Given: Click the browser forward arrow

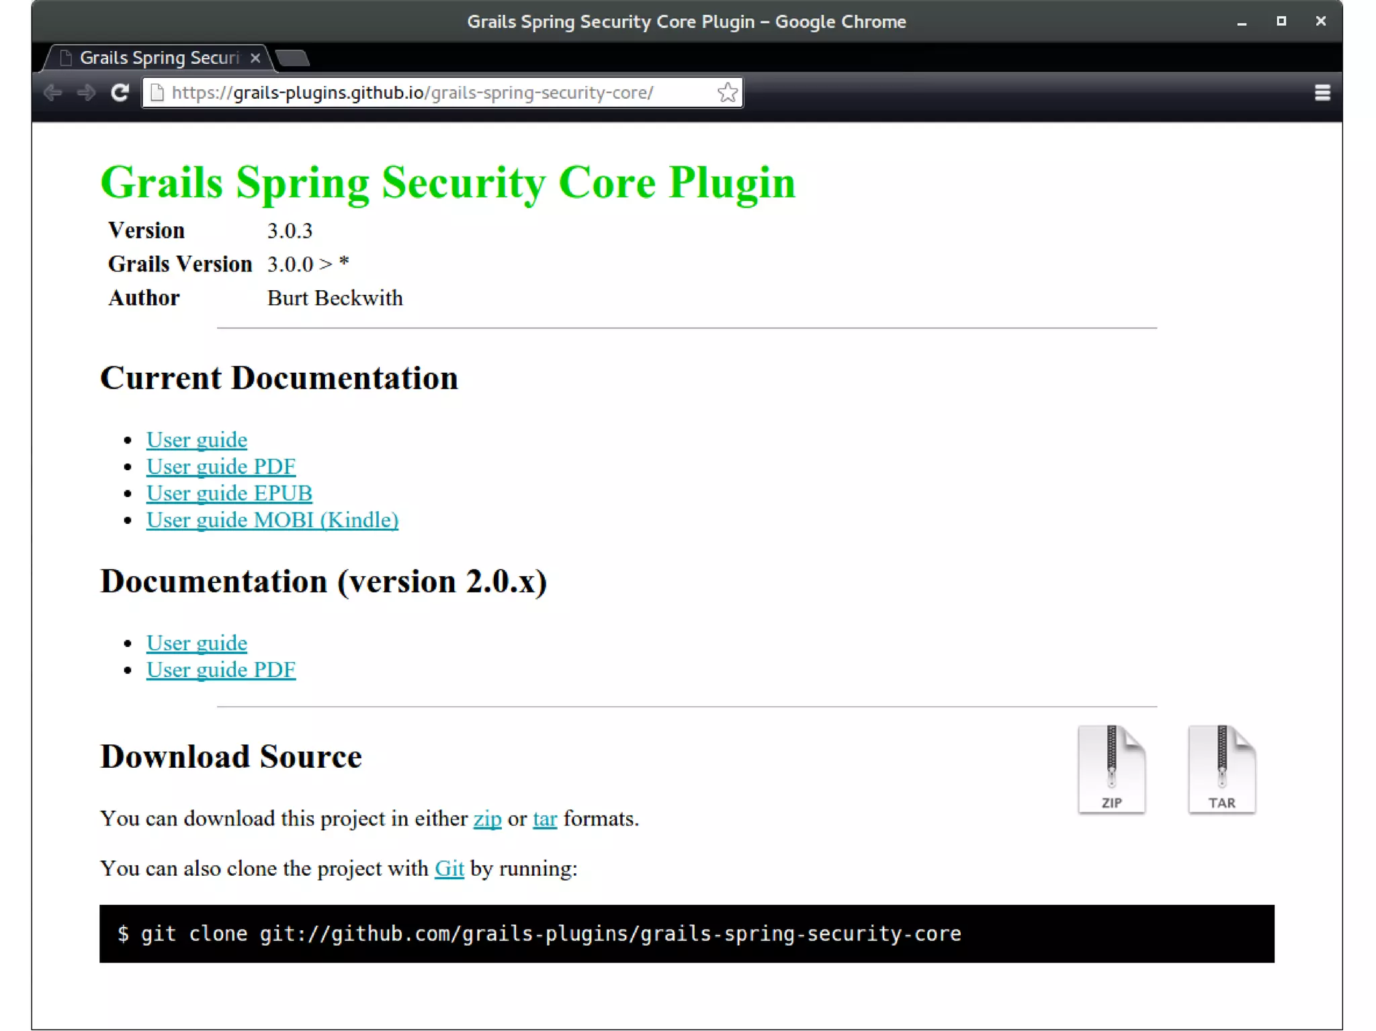Looking at the screenshot, I should point(86,93).
